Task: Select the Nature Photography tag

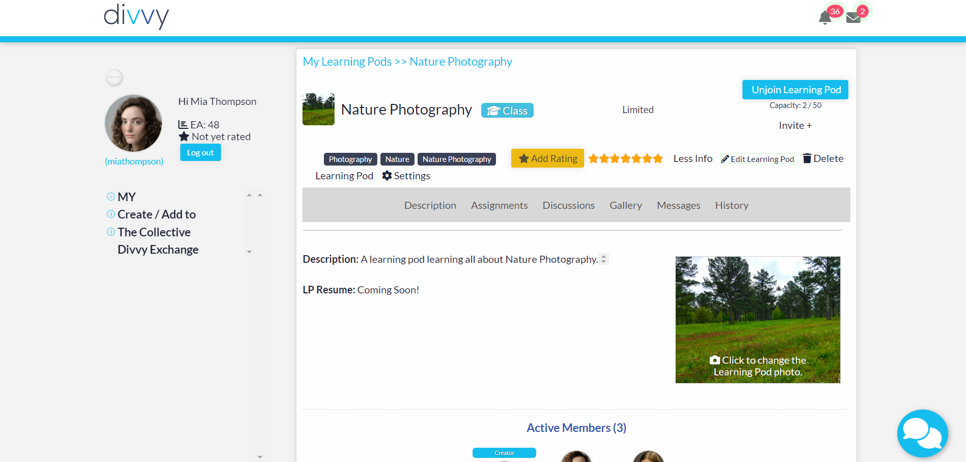Action: [457, 159]
